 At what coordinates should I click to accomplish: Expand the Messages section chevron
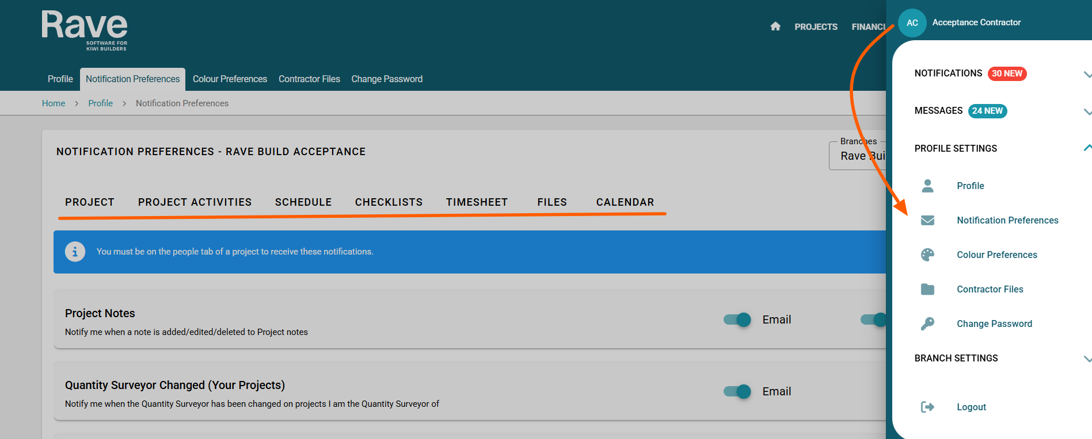[x=1087, y=111]
